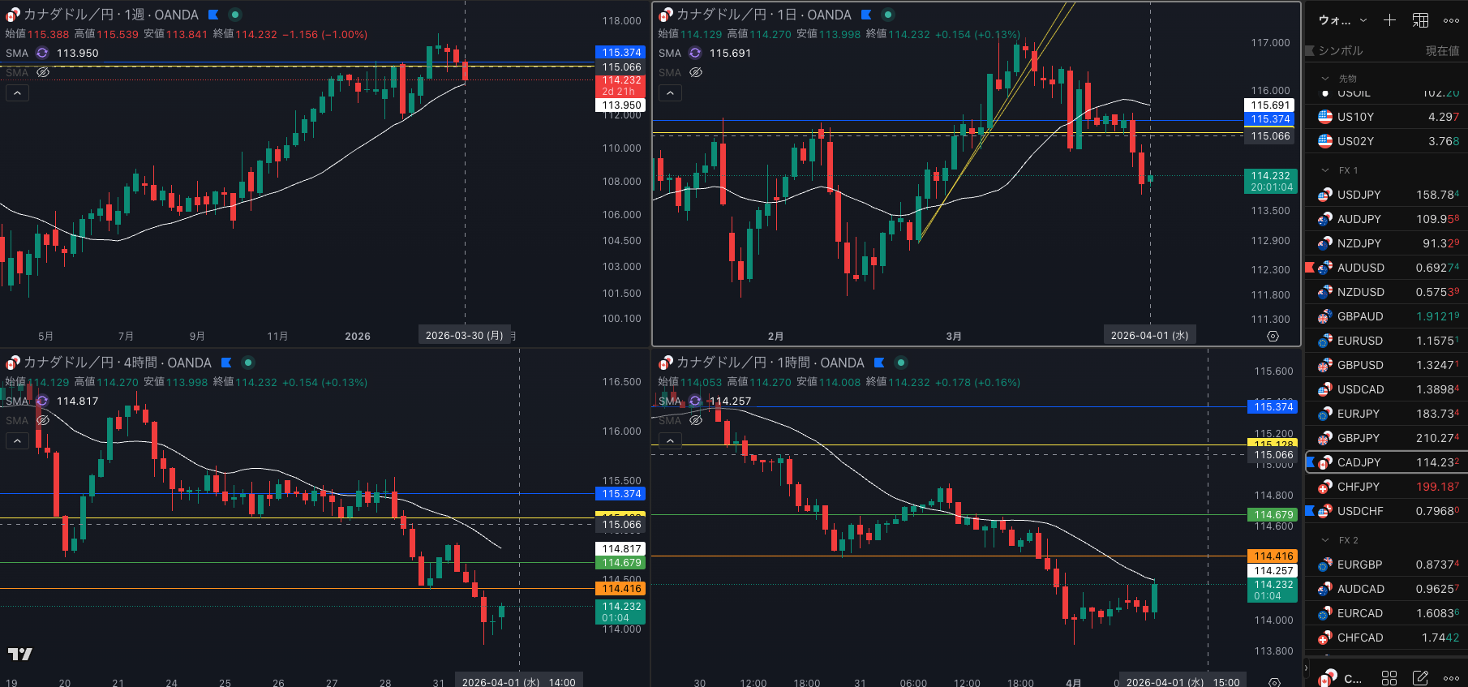Open the watchlist name dropdown
The image size is (1468, 687).
point(1342,20)
